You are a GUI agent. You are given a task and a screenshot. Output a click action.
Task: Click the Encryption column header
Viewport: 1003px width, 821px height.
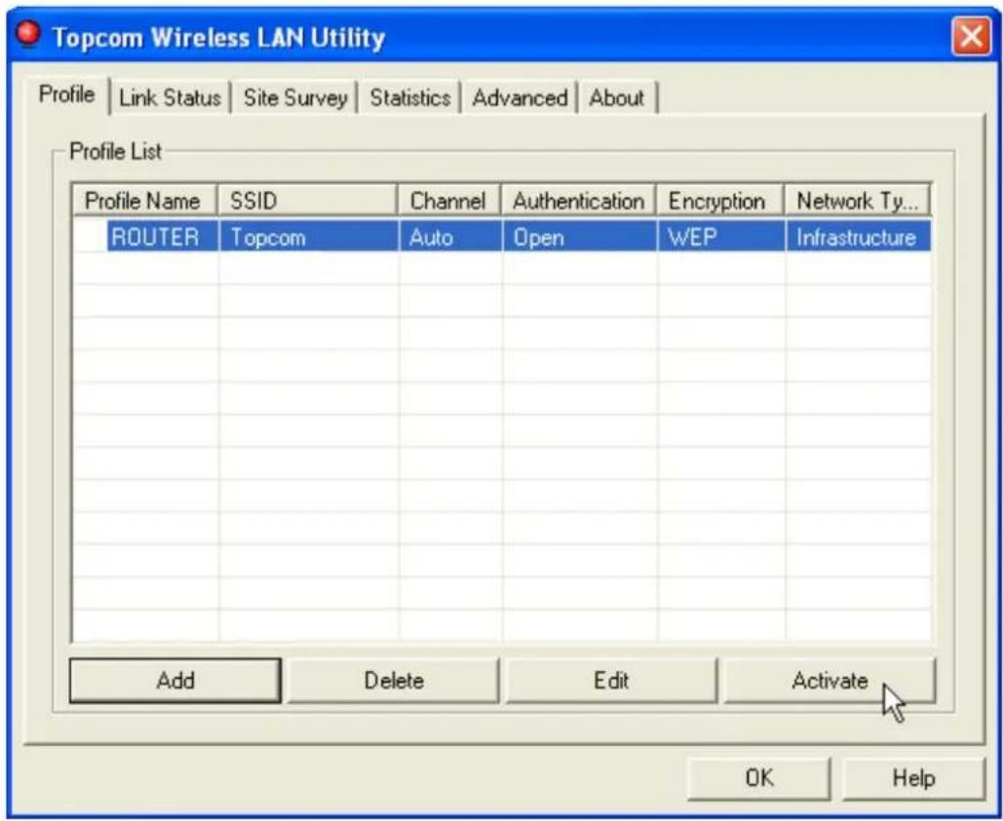720,201
